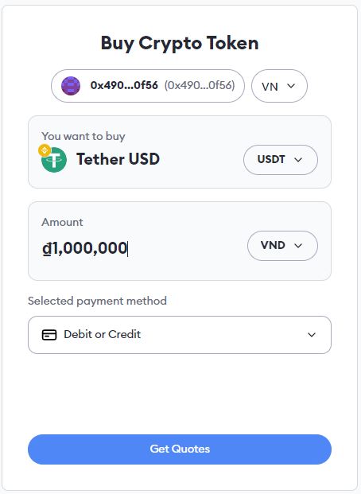Viewport: 361px width, 494px height.
Task: Open the VN region dropdown
Action: point(279,86)
